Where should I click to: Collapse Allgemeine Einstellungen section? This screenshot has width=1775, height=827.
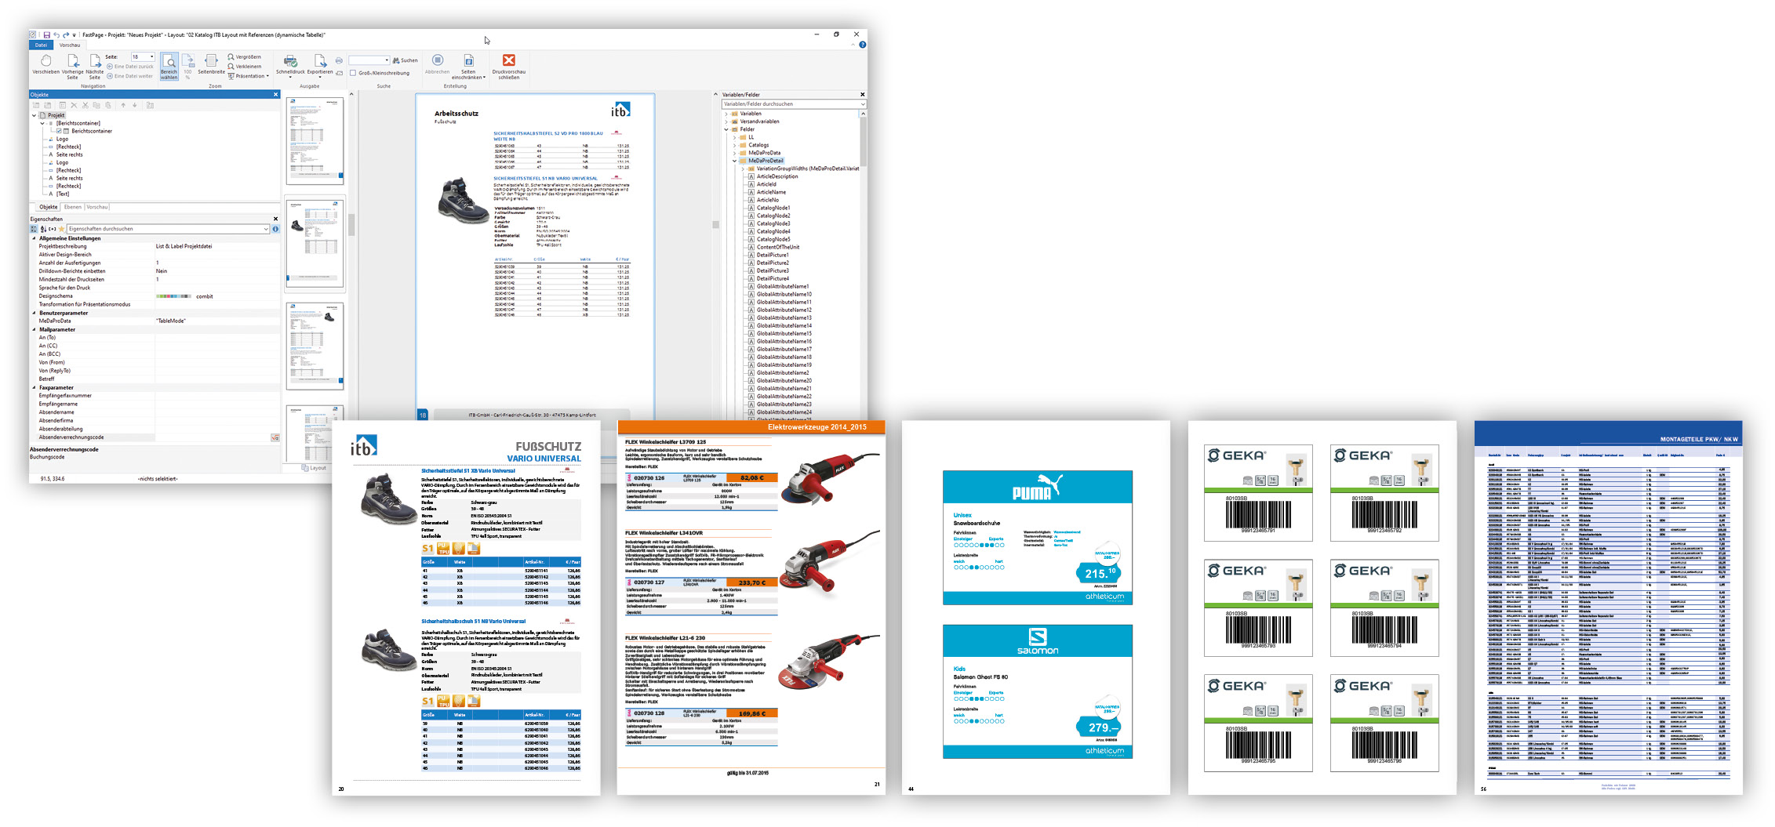click(x=34, y=238)
